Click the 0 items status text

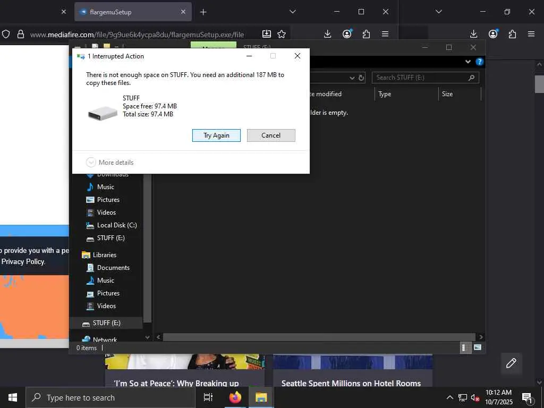coord(87,348)
